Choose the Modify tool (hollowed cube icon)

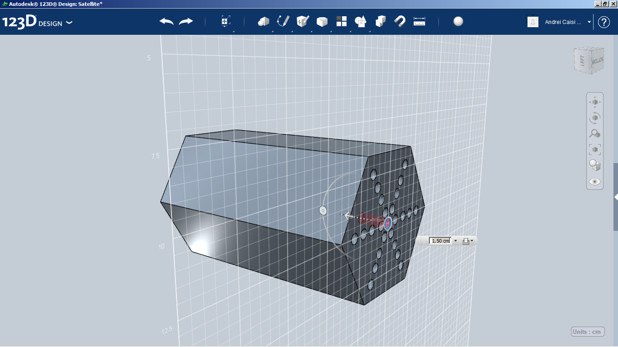322,21
